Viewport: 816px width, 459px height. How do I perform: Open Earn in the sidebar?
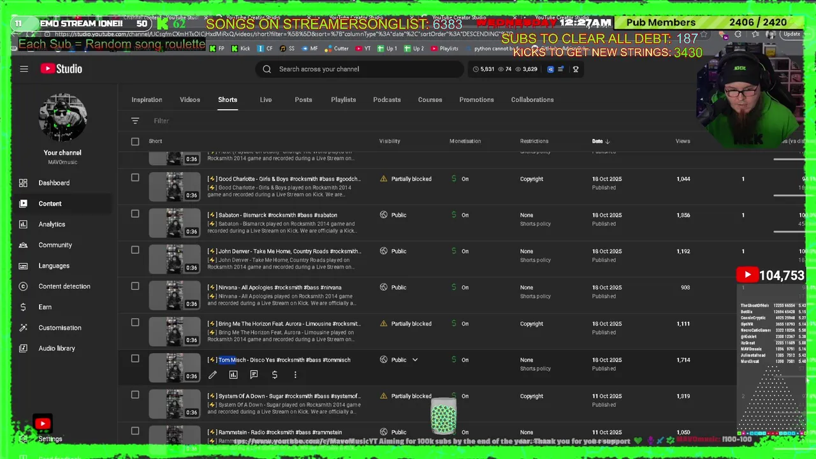[45, 307]
